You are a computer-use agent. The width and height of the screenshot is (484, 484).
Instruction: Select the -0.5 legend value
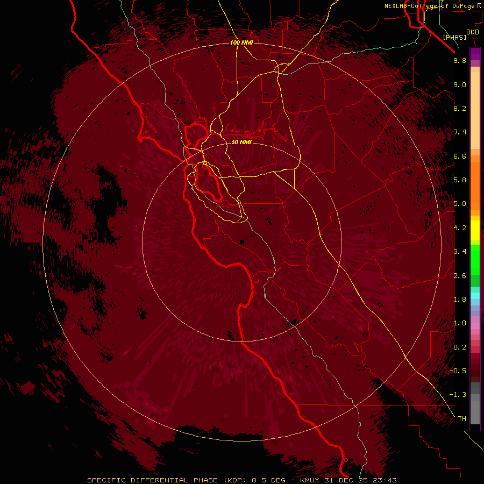tap(458, 371)
